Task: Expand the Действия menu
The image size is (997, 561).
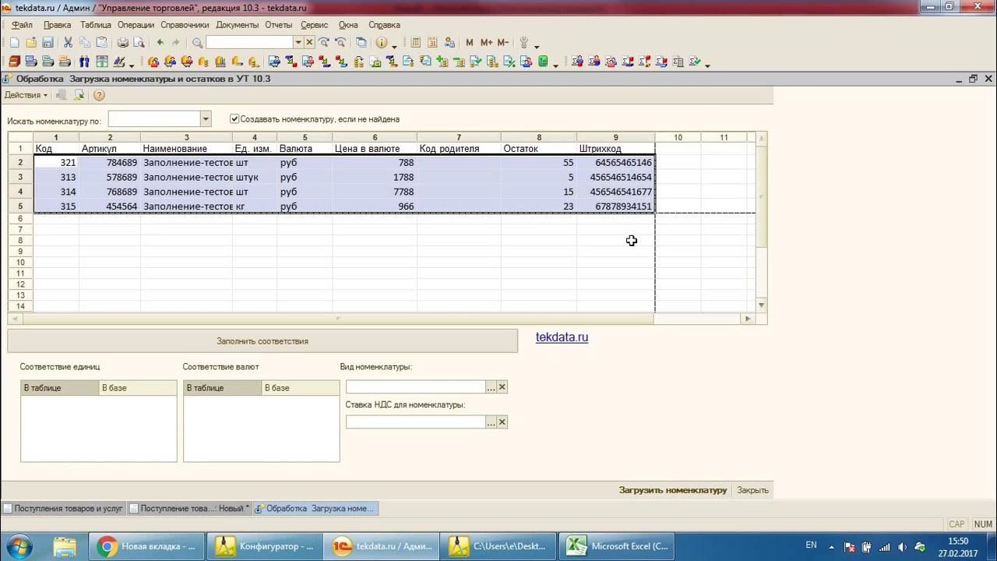Action: click(26, 95)
